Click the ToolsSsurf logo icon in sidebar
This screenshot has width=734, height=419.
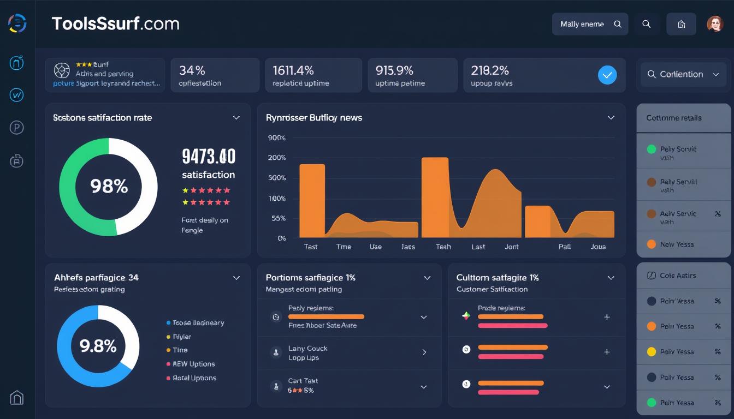17,23
